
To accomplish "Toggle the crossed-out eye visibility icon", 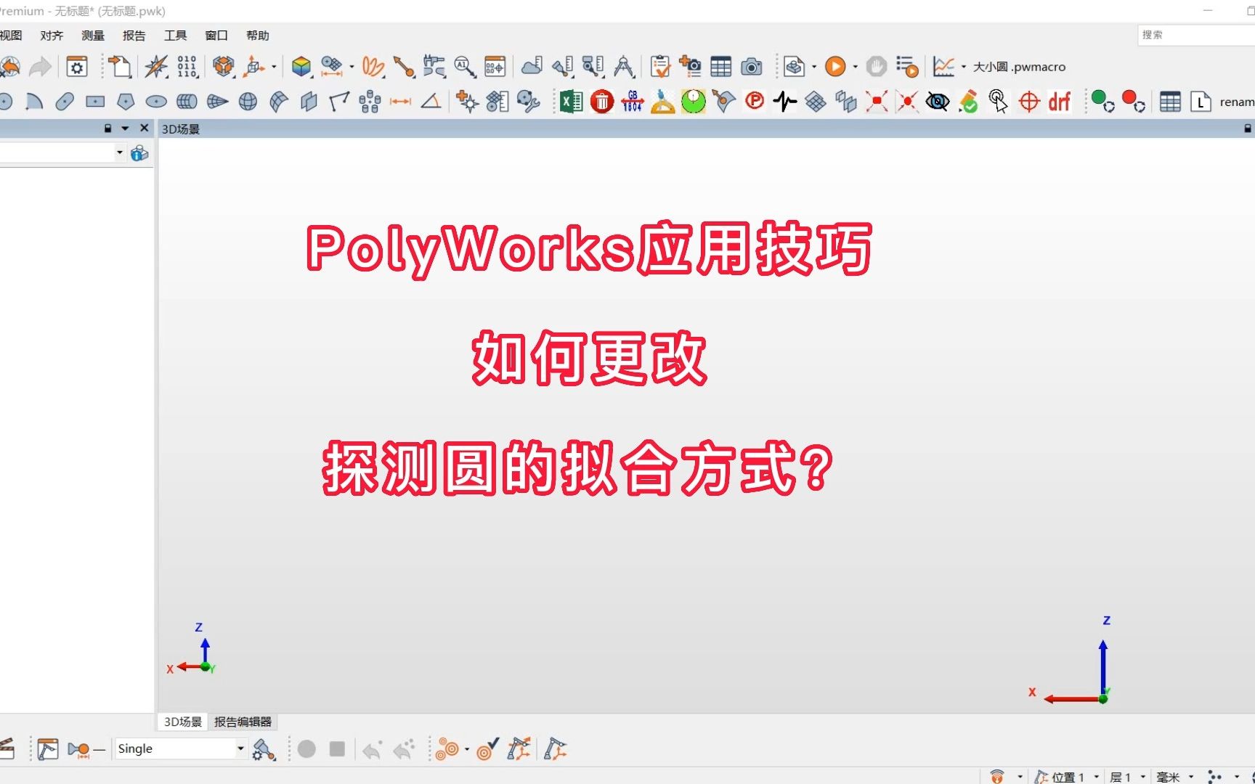I will pos(938,102).
